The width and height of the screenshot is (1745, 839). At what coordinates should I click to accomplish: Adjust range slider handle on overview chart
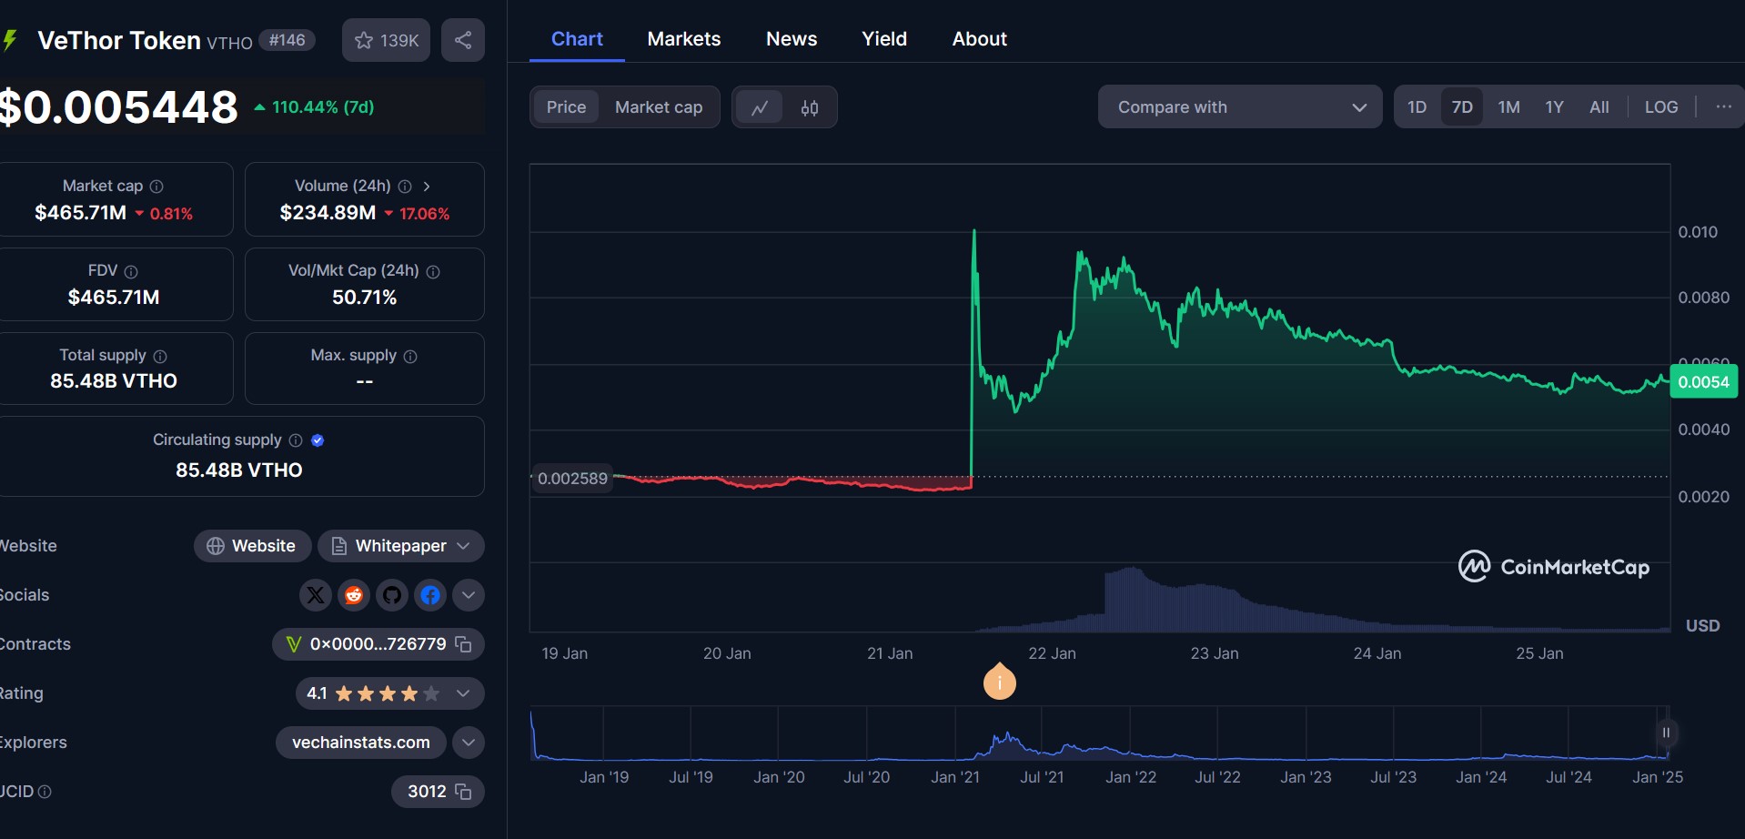[x=1666, y=733]
